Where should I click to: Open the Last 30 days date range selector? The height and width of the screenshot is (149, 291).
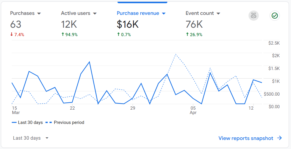tap(31, 138)
